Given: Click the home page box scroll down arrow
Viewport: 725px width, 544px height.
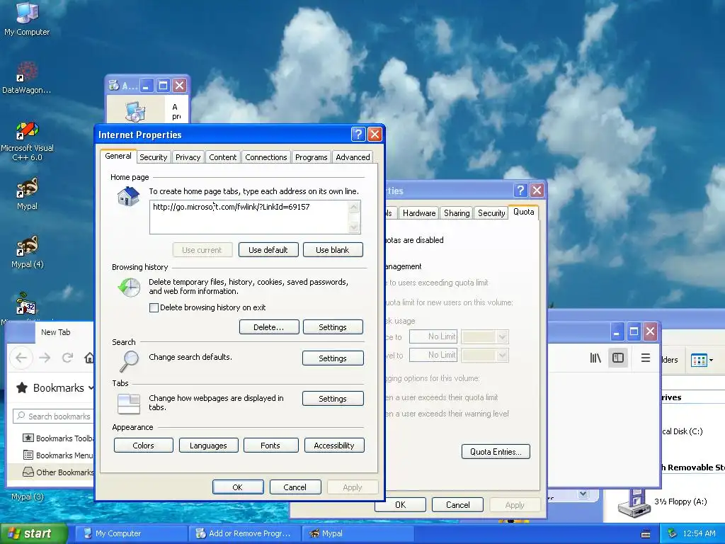Looking at the screenshot, I should 354,227.
